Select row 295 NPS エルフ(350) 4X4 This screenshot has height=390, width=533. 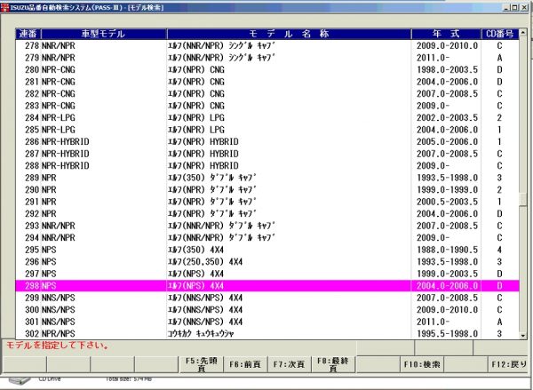[x=267, y=250]
